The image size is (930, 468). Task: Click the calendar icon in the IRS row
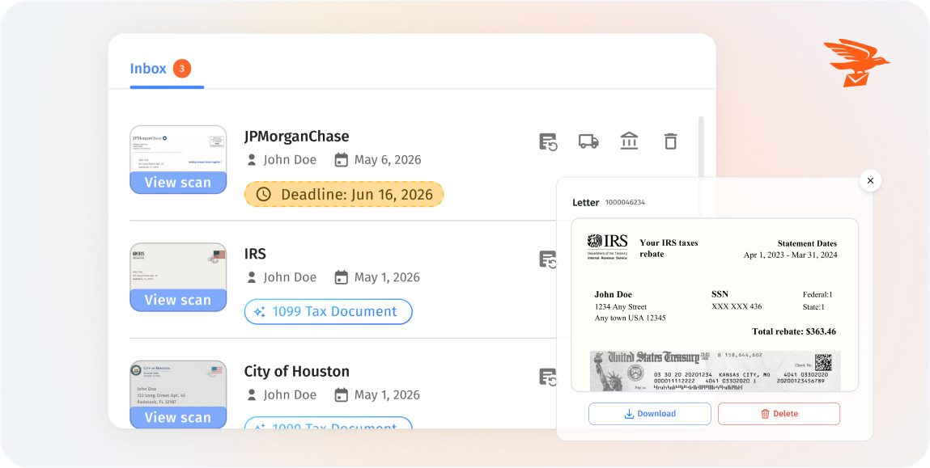341,277
